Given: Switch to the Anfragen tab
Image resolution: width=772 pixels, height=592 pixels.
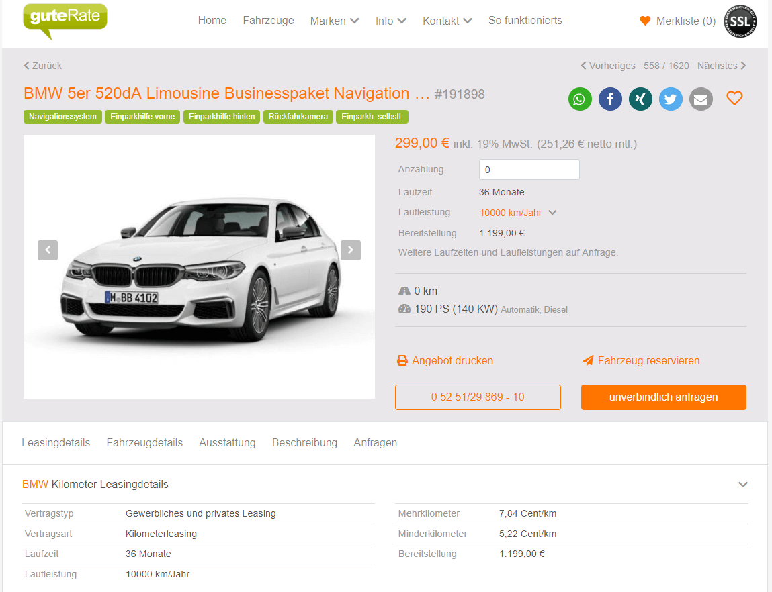Looking at the screenshot, I should coord(375,442).
